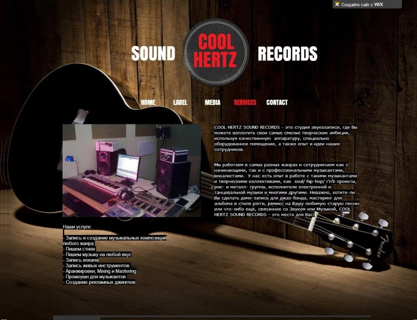Click the 'Запись вокала' service line
This screenshot has height=320, width=417.
click(x=82, y=260)
